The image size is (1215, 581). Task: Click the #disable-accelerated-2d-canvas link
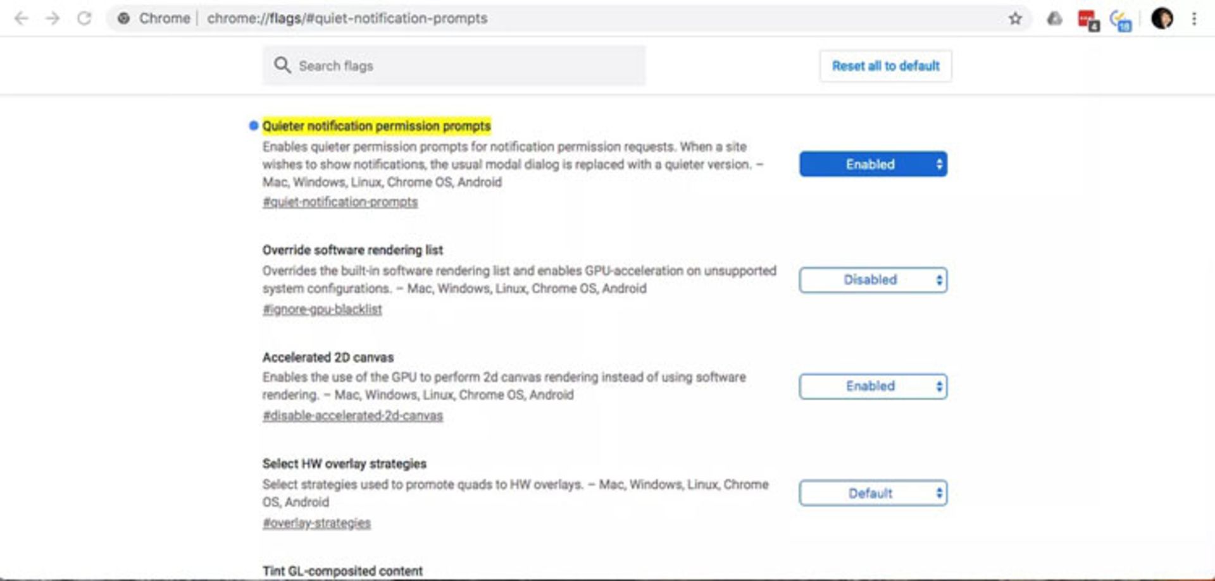353,415
